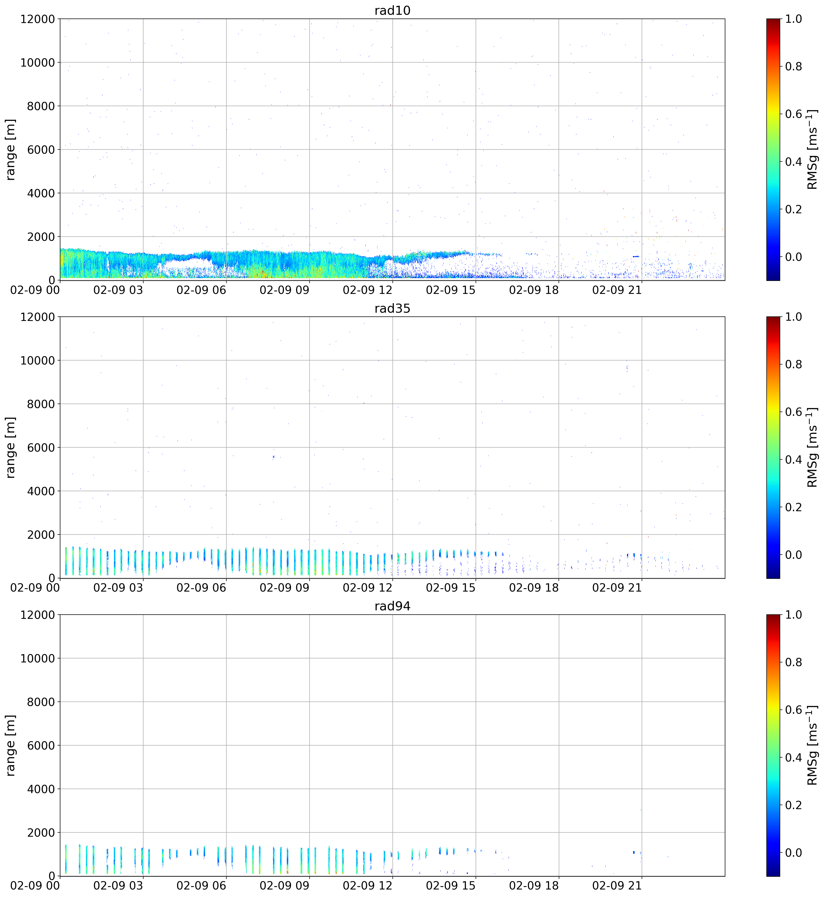Click the rad10 plot title
The image size is (825, 897).
392,10
